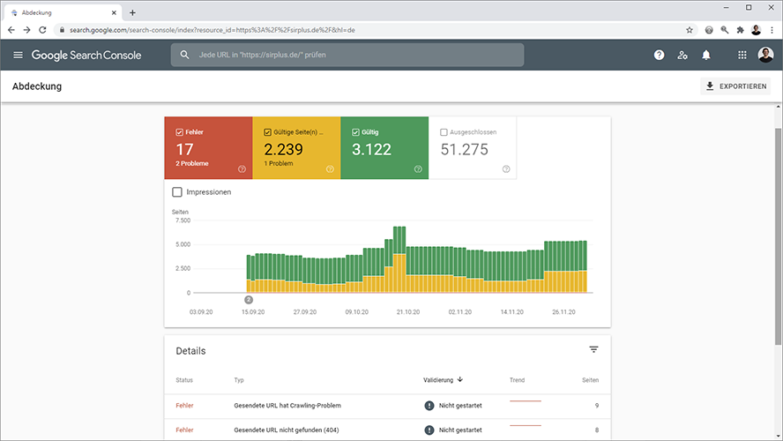Click Nicht gestartet status in 404 row
783x441 pixels.
click(x=460, y=430)
